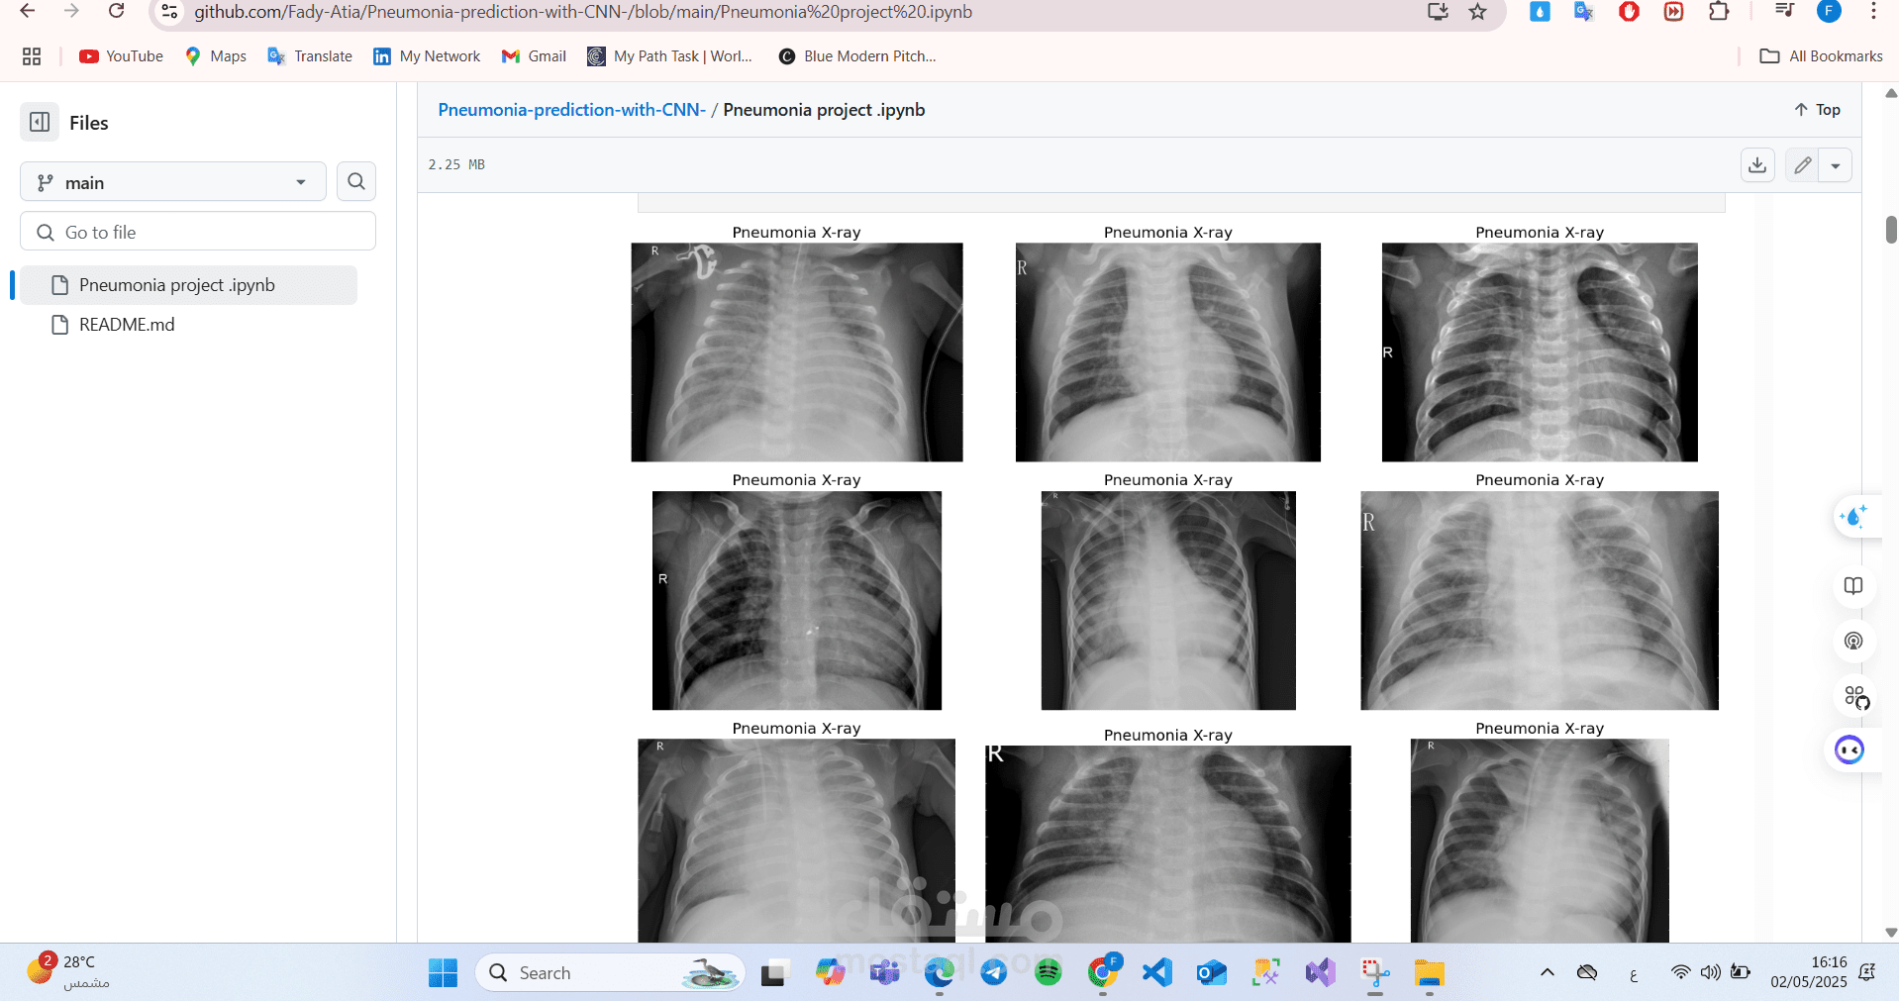Open the Chrome profile avatar

1829,11
